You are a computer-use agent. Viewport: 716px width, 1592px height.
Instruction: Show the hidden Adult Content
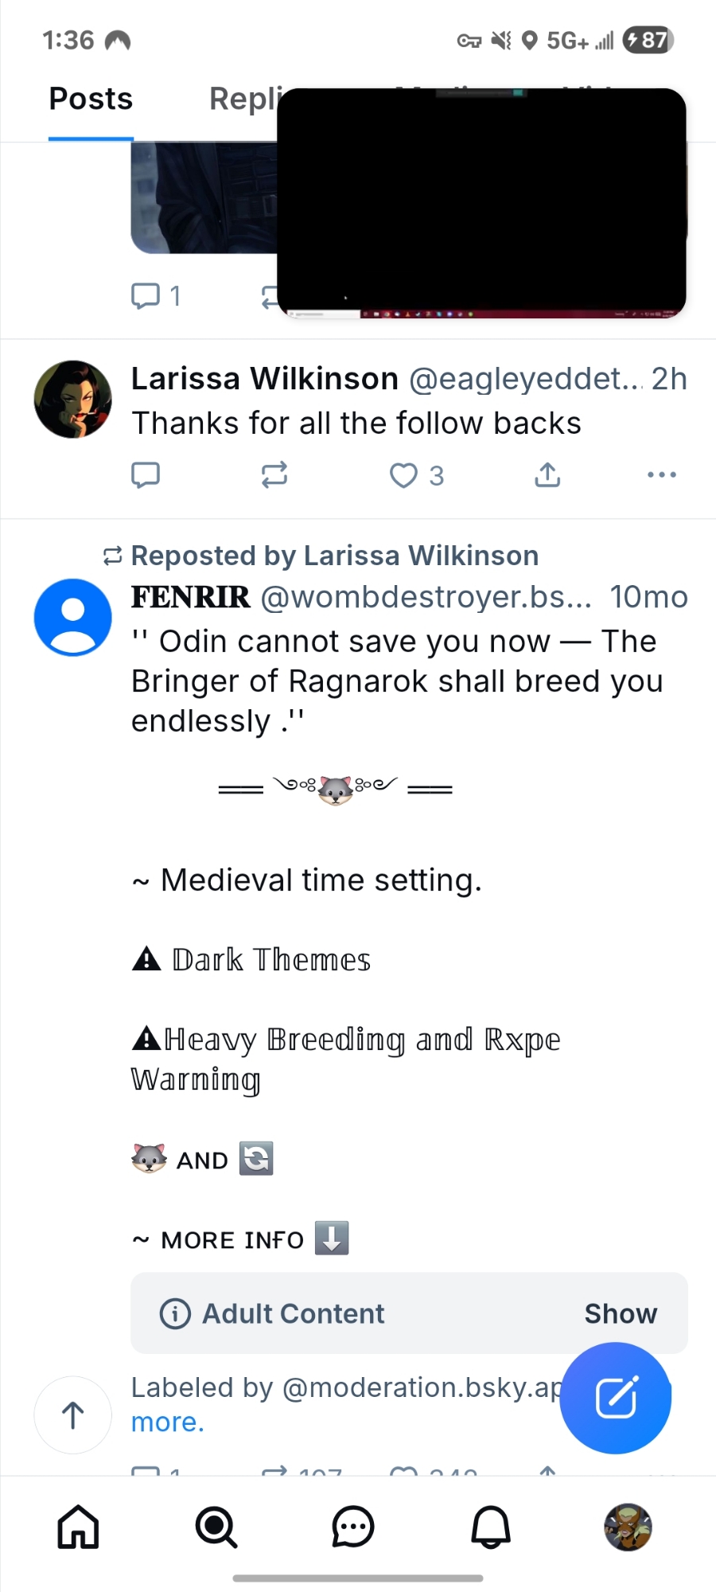pyautogui.click(x=621, y=1313)
